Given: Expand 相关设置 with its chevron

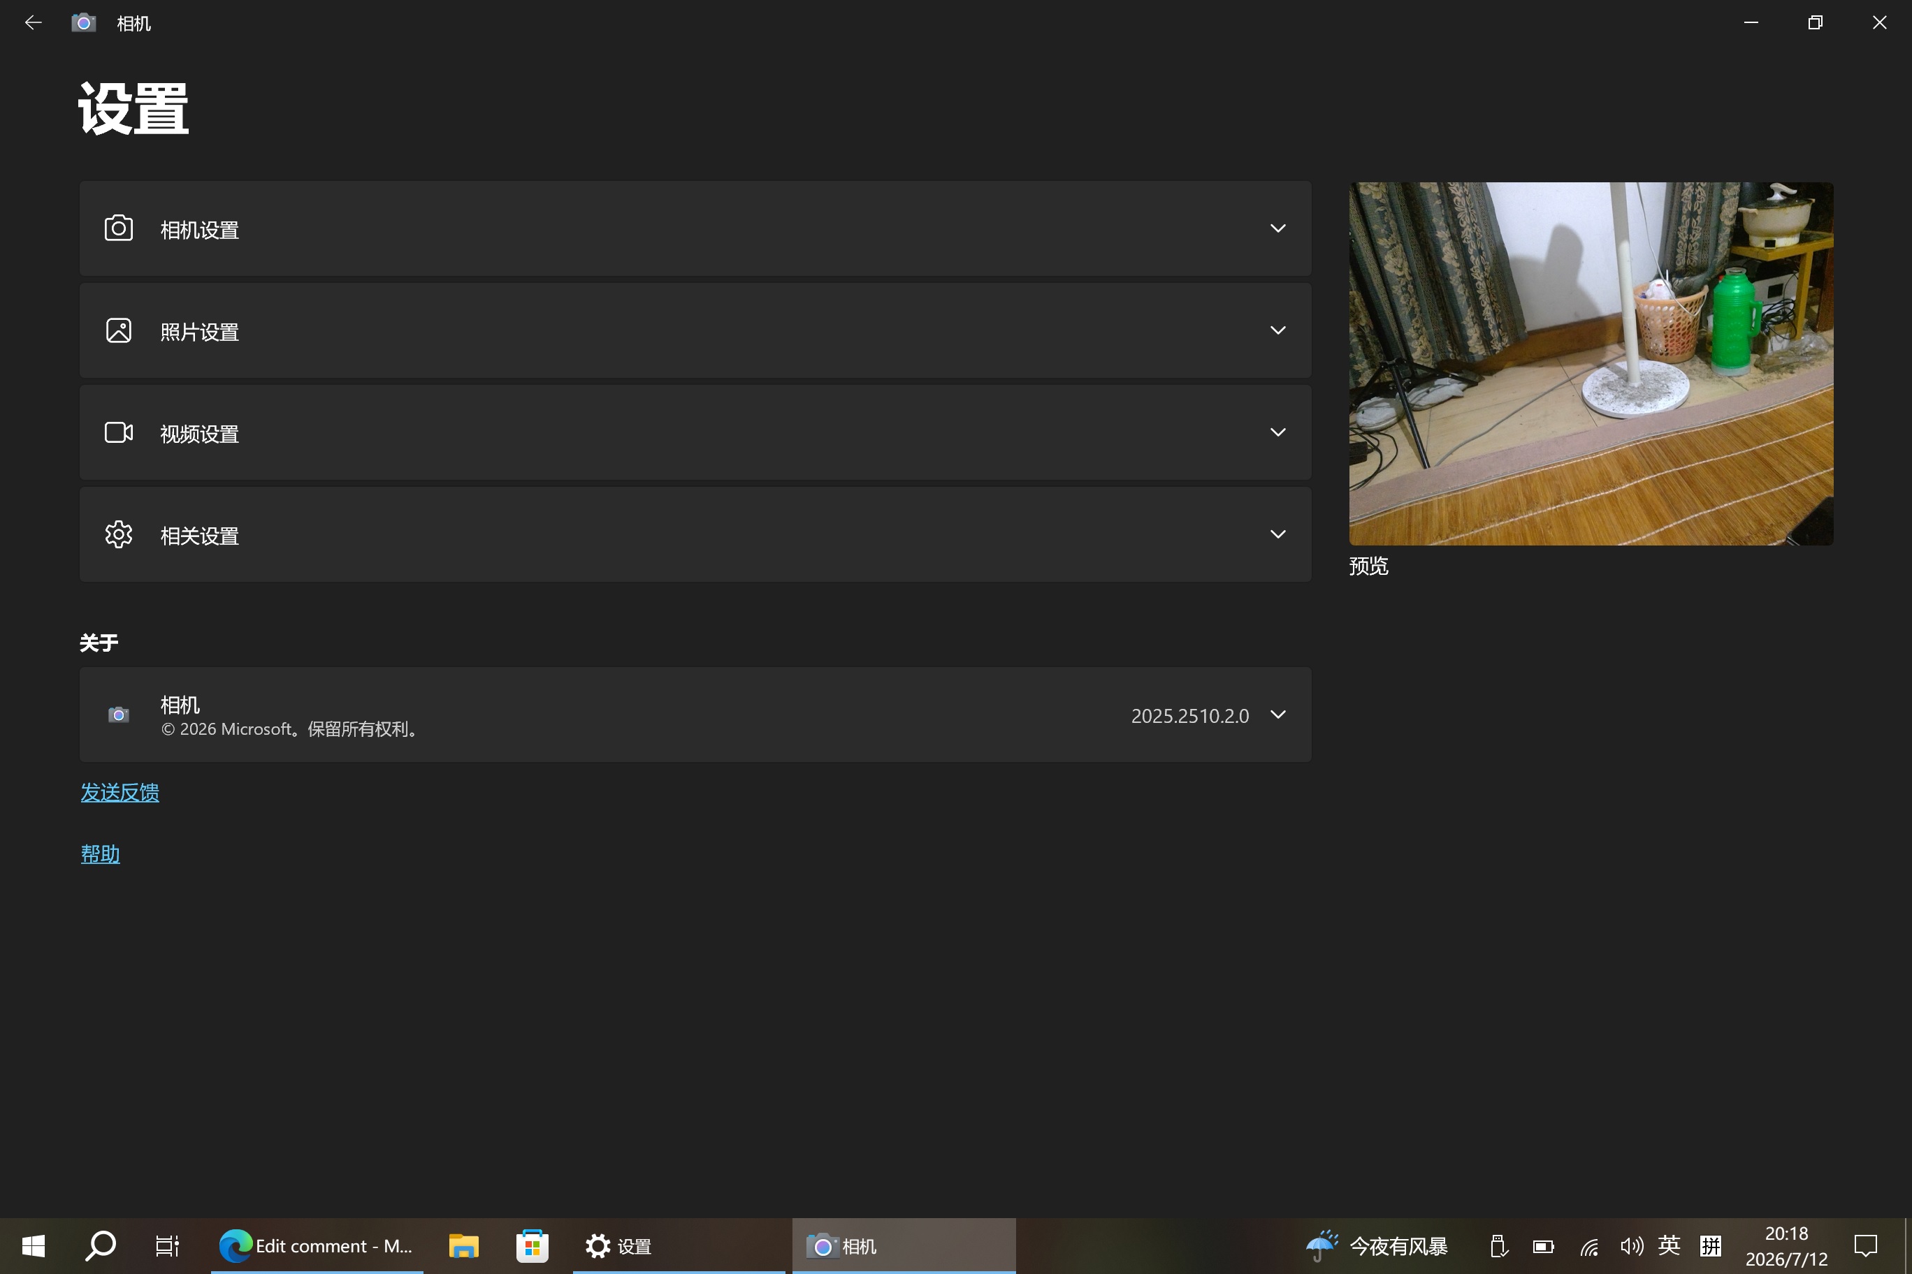Looking at the screenshot, I should point(1278,534).
